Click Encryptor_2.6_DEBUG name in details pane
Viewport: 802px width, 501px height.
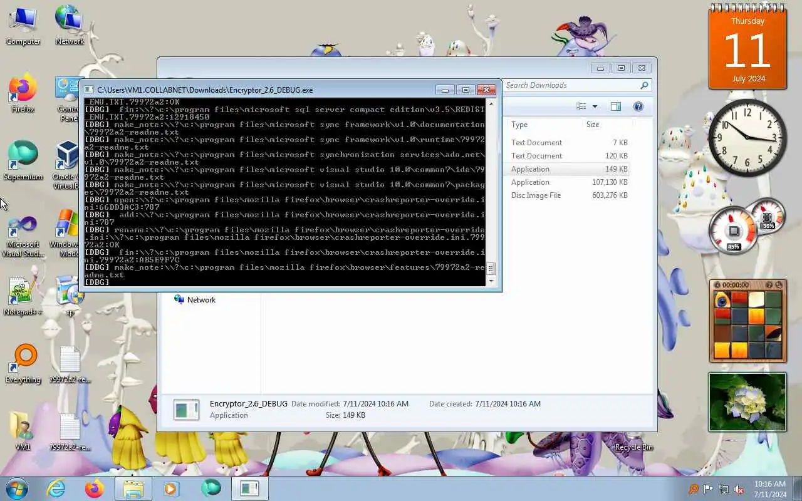coord(249,404)
